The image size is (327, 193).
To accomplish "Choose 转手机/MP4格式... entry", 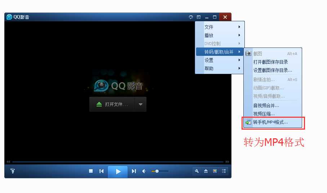I will 273,122.
